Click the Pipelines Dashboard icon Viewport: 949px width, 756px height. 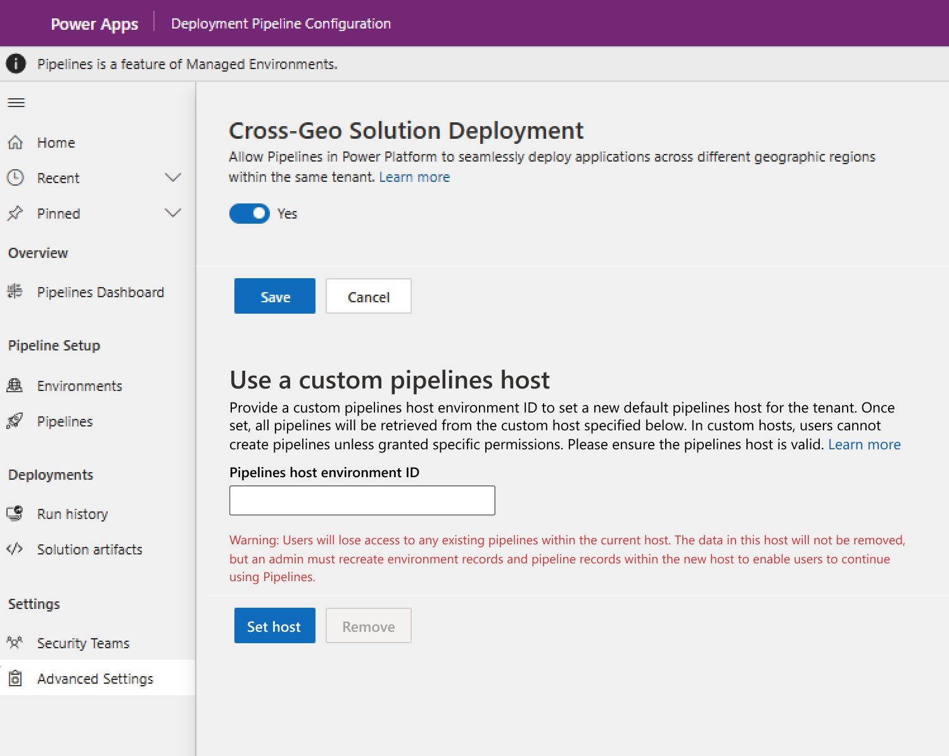[x=15, y=292]
